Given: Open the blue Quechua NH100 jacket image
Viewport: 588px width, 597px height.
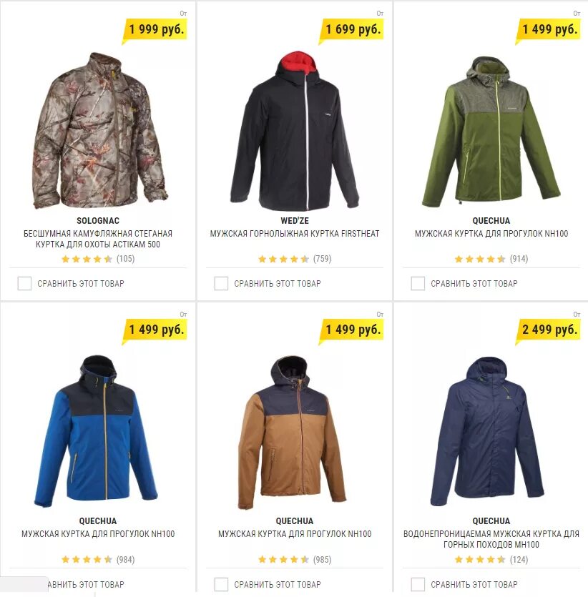Looking at the screenshot, I should click(96, 432).
